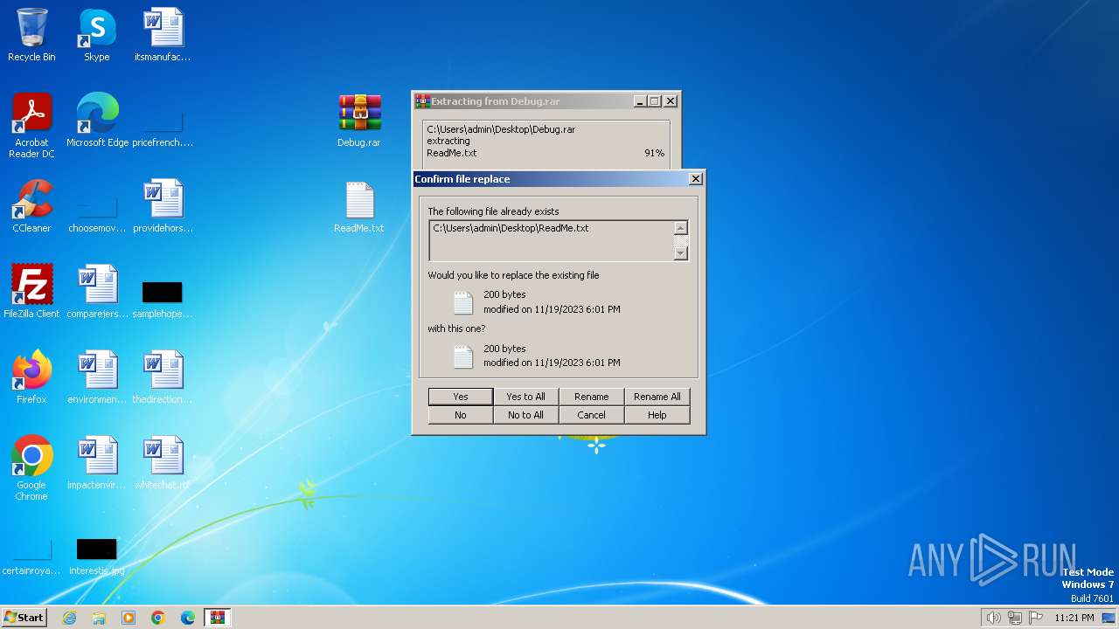The height and width of the screenshot is (629, 1119).
Task: Open Action Center flag tray icon
Action: click(x=1036, y=618)
